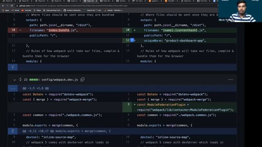Image resolution: width=262 pixels, height=147 pixels.
Task: Expand hidden lines below module: { in first diff
Action: coord(13,67)
